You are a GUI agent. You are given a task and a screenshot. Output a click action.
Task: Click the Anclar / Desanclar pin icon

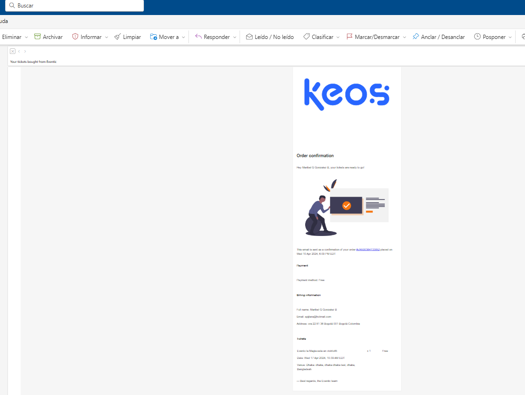click(x=415, y=37)
